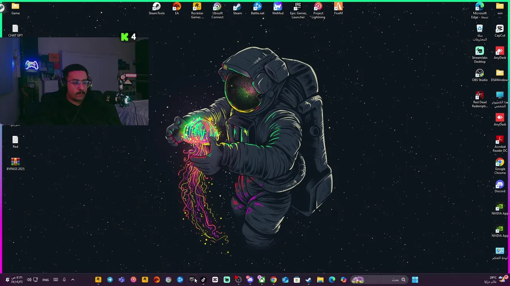Viewport: 510px width, 286px height.
Task: Launch CapCut from desktop
Action: pyautogui.click(x=500, y=31)
